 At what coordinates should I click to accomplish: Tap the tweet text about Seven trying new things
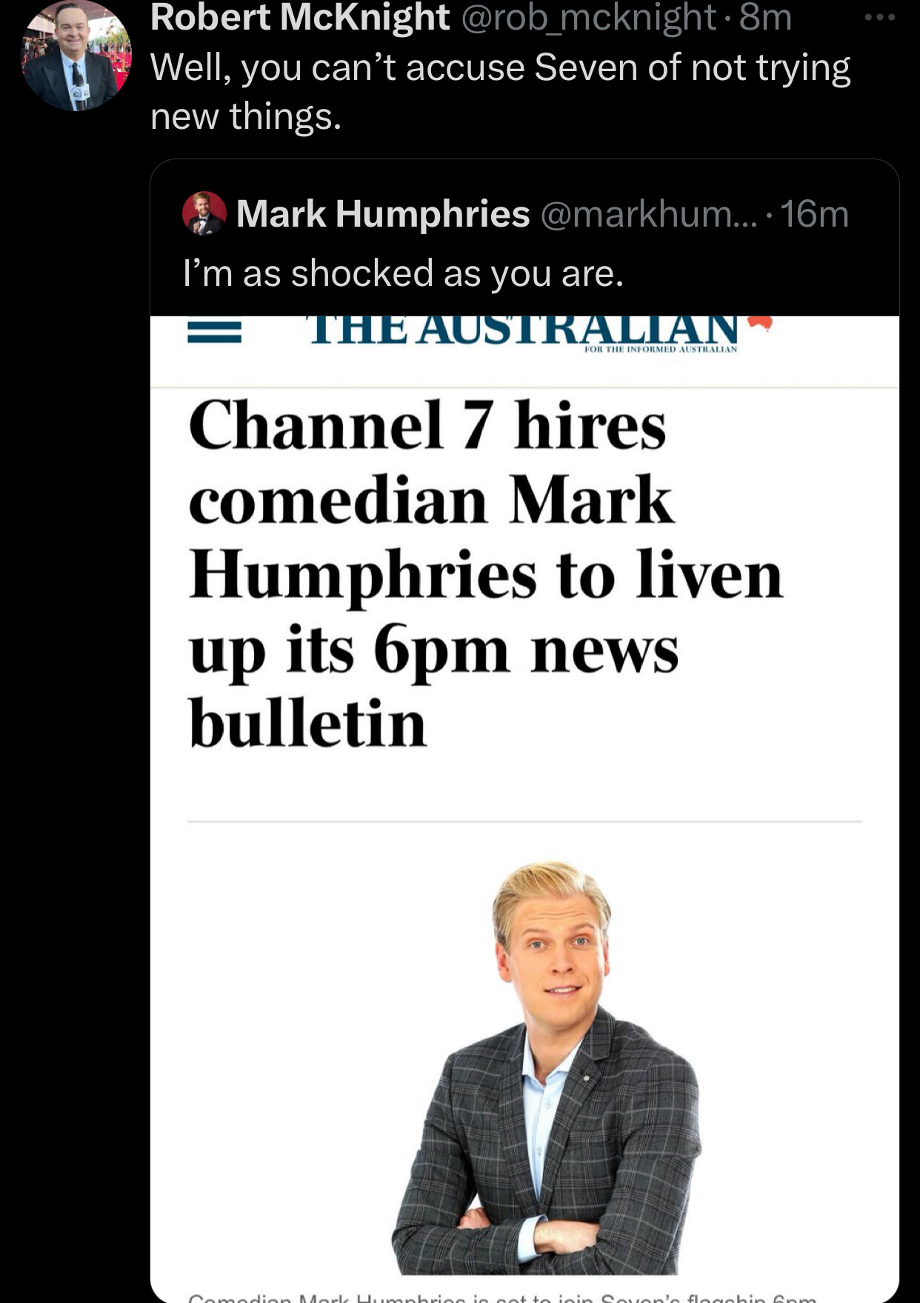pos(501,91)
